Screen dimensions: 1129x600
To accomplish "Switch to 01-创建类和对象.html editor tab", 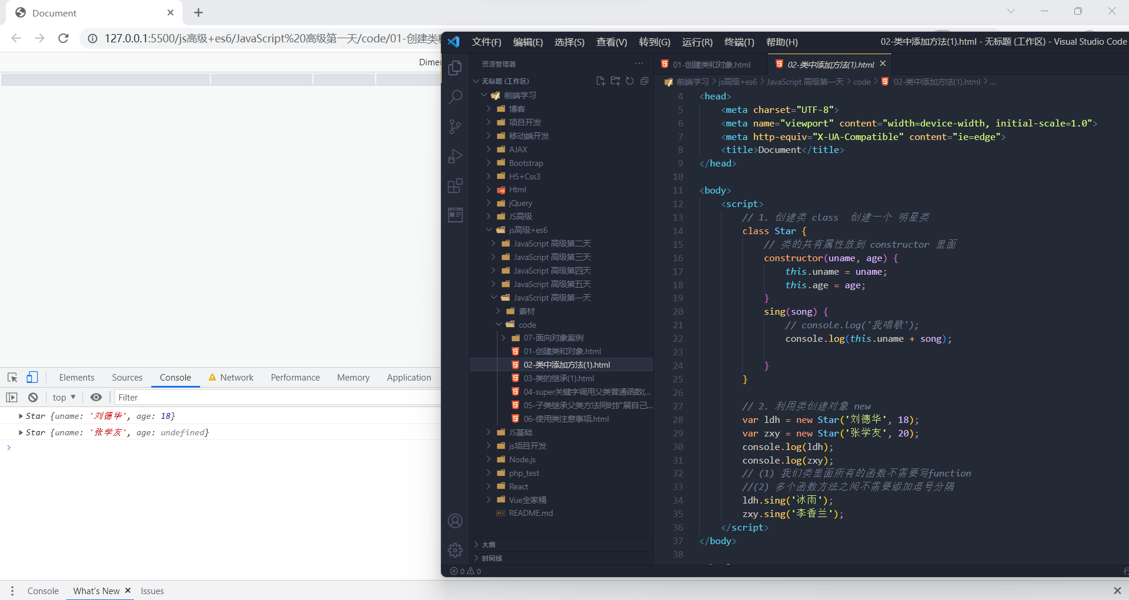I will (x=710, y=65).
